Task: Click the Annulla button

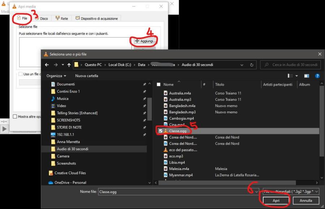Action: tap(305, 200)
